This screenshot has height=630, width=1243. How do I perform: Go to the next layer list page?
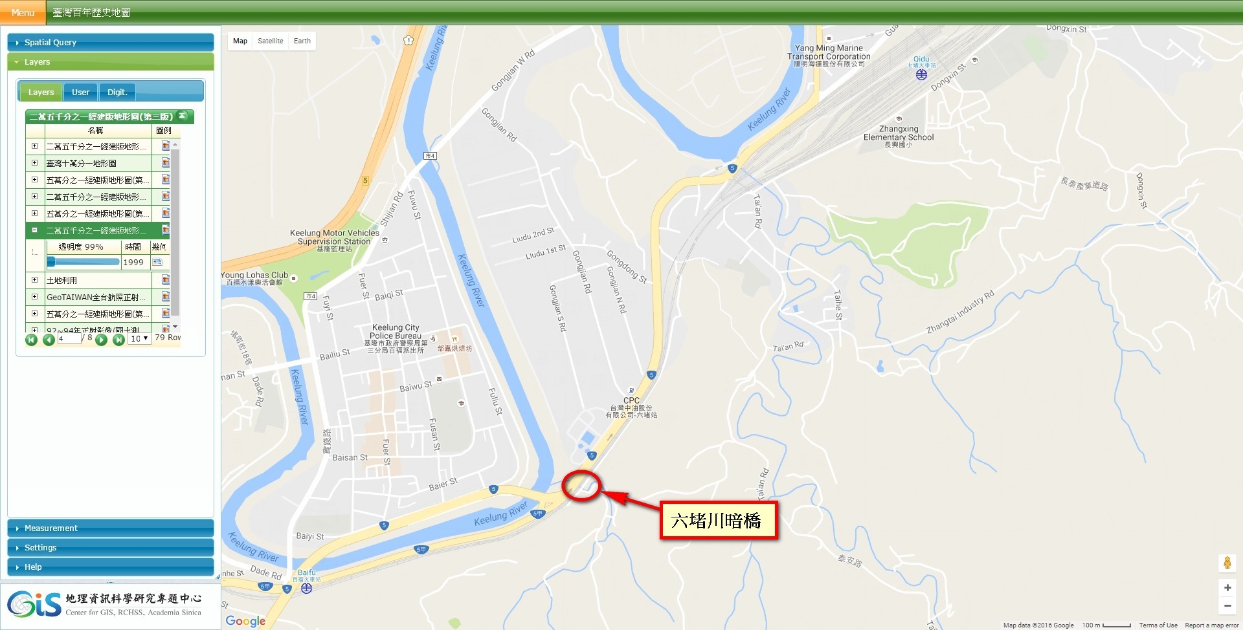pyautogui.click(x=101, y=340)
